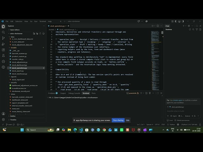
Task: Switch to the Debug Console tab
Action: point(74,93)
